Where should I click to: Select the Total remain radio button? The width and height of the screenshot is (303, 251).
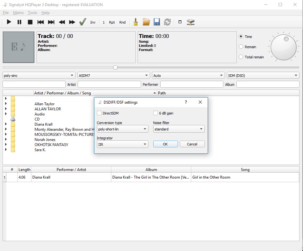point(241,57)
